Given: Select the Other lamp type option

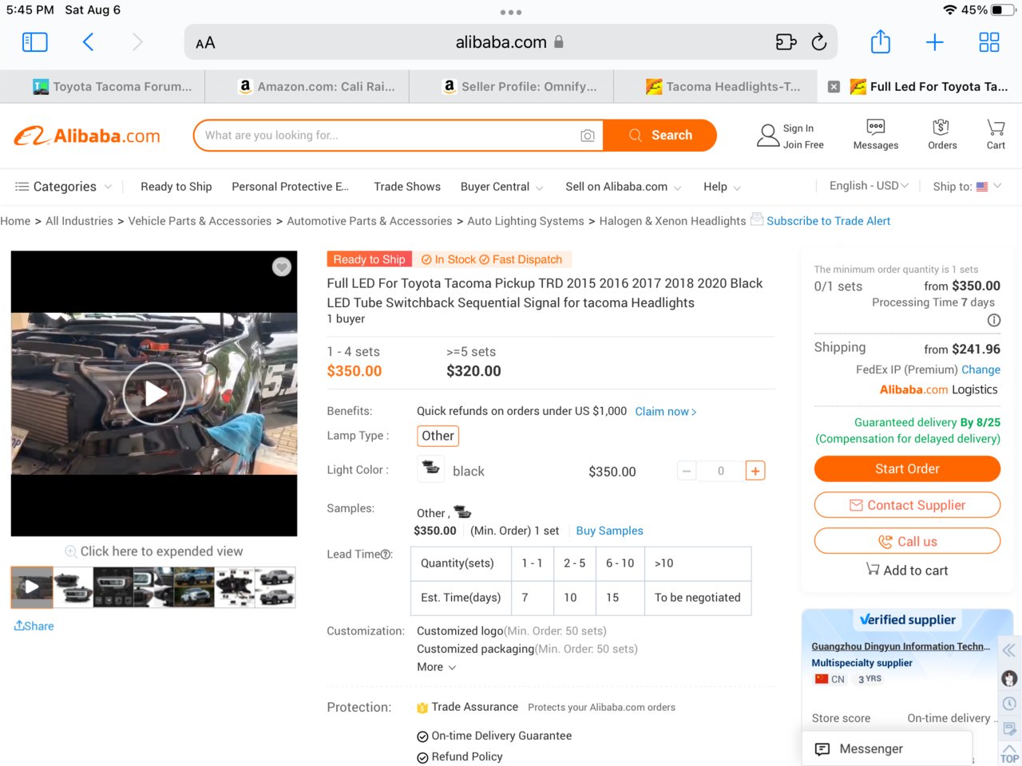Looking at the screenshot, I should click(x=438, y=436).
